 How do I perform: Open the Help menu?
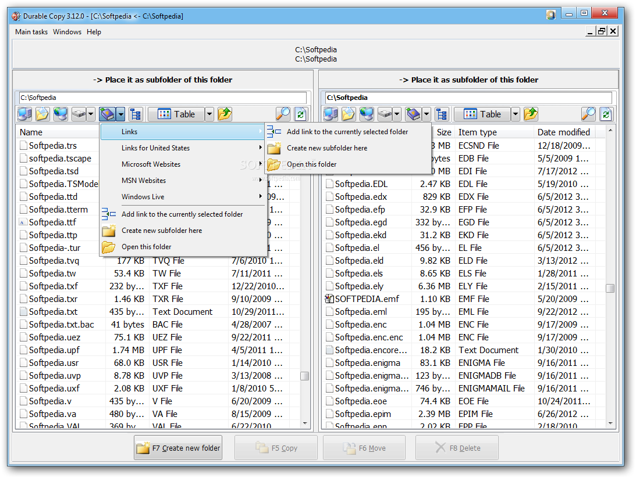point(94,31)
